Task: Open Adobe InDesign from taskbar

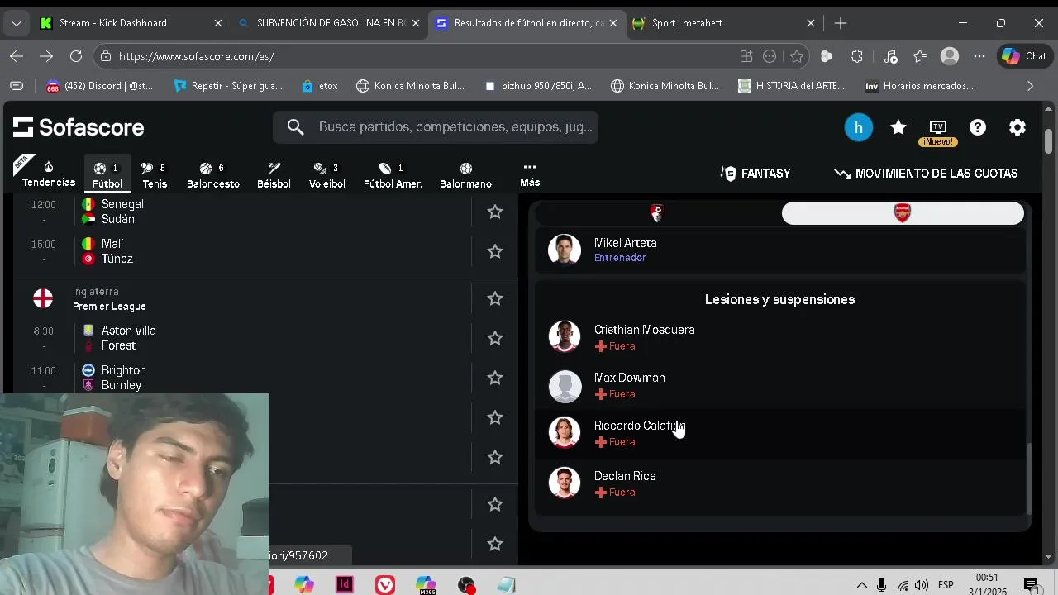Action: tap(345, 584)
